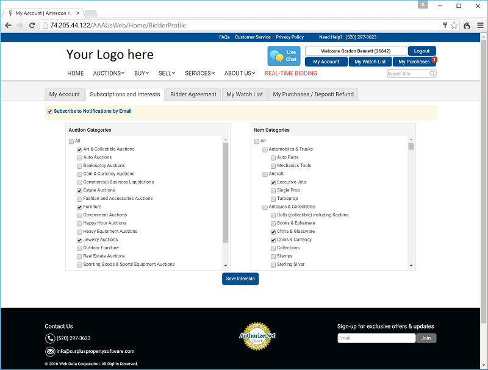488x370 pixels.
Task: Click the user profile icon in title bar
Action: coord(423,4)
